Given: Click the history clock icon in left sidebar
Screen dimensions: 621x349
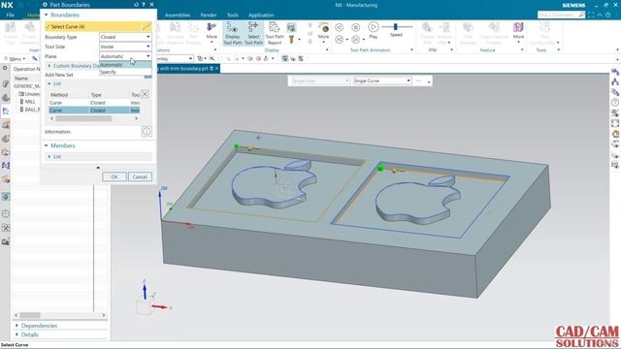Looking at the screenshot, I should (x=6, y=214).
